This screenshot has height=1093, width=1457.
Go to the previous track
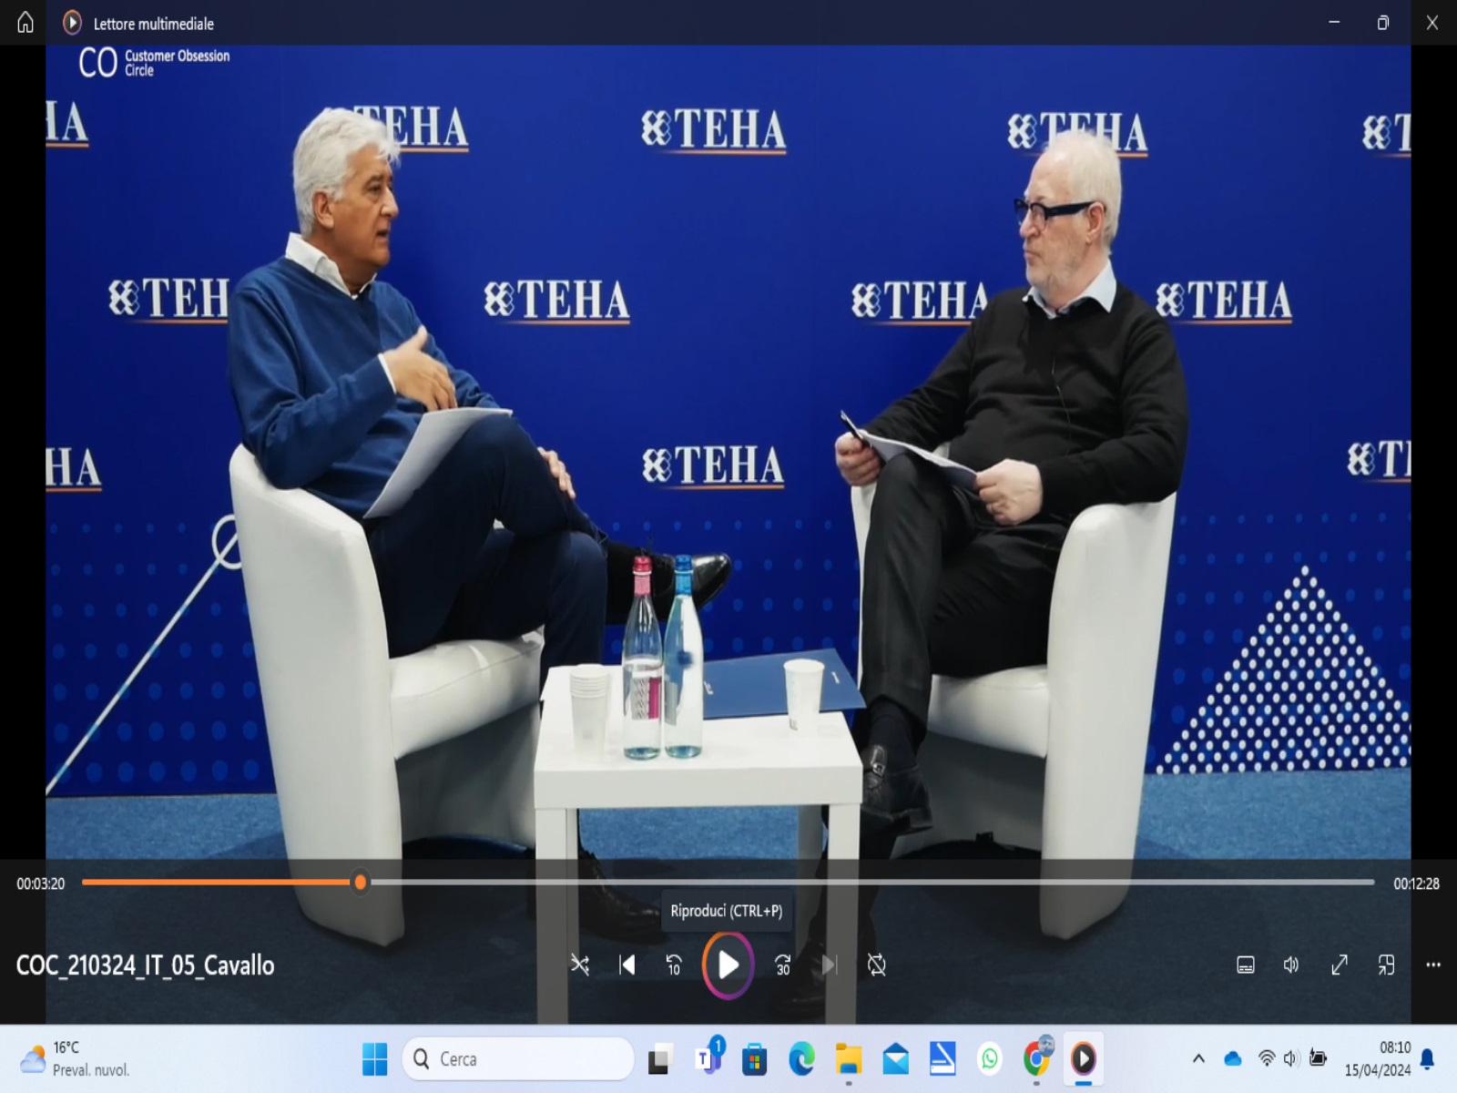(x=627, y=965)
